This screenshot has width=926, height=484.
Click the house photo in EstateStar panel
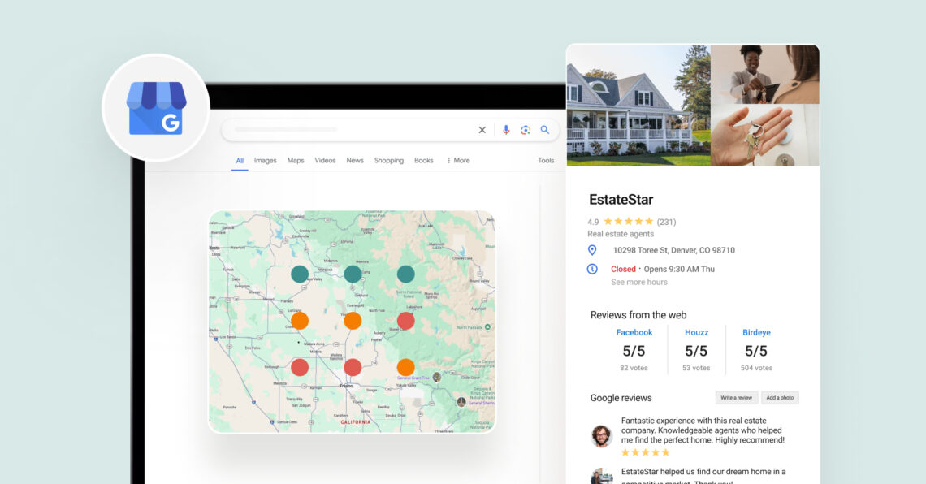point(638,105)
